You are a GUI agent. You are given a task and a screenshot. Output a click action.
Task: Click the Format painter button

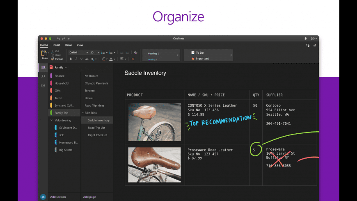pos(57,59)
